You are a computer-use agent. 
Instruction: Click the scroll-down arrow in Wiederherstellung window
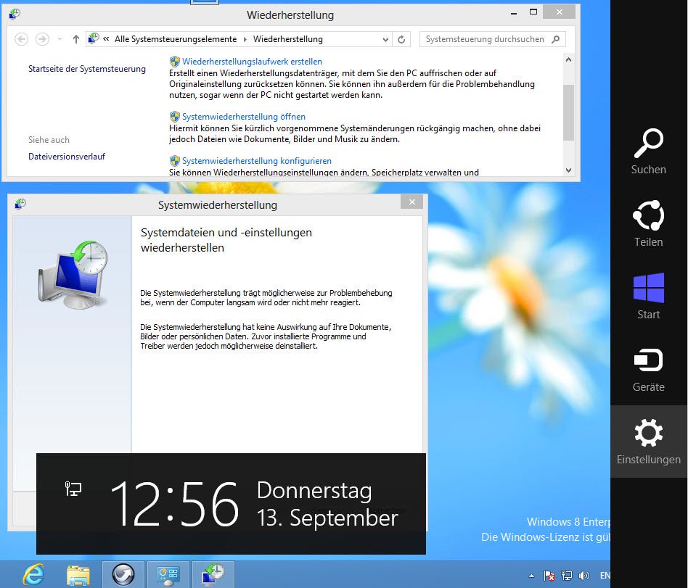569,170
